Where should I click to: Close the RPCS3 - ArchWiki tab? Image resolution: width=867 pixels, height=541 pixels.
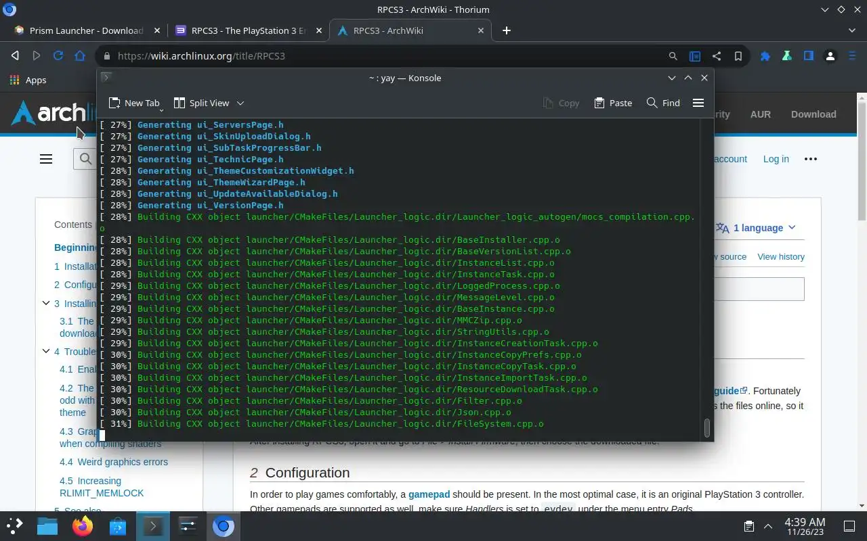[x=481, y=30]
